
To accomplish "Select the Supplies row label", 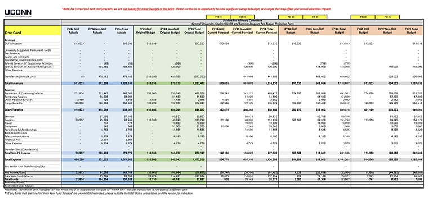I will pyautogui.click(x=9, y=120).
